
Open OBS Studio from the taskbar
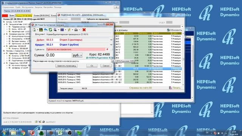(70, 133)
